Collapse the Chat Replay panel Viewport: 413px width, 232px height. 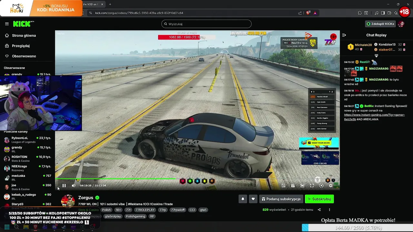click(344, 35)
